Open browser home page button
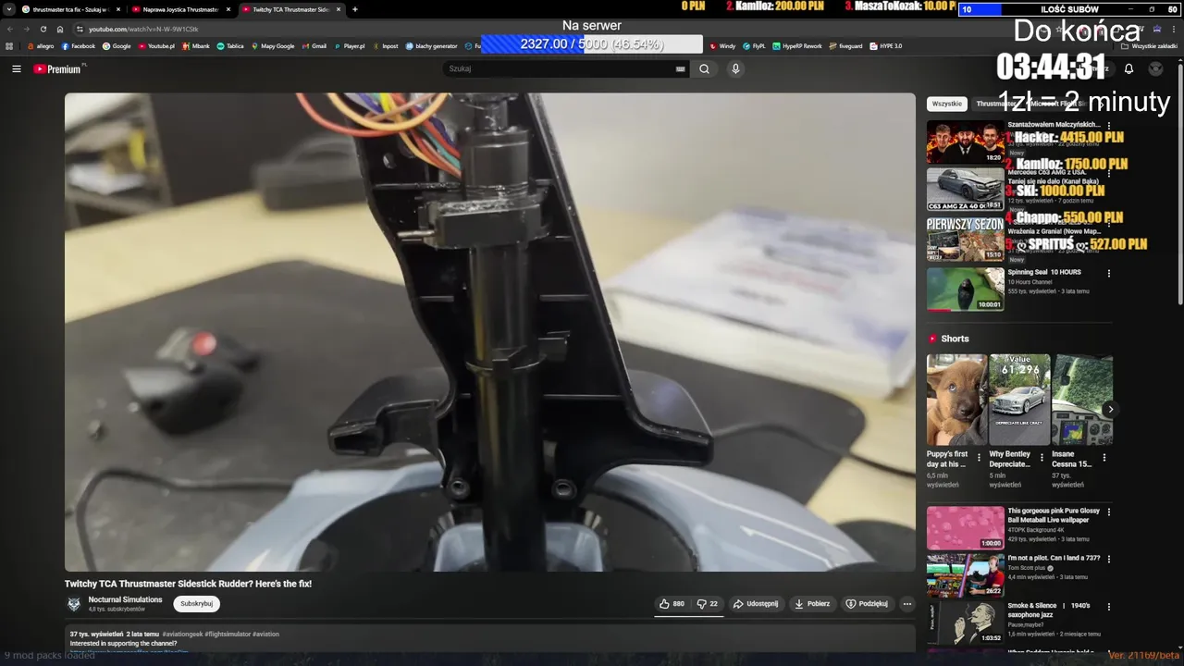 click(60, 29)
